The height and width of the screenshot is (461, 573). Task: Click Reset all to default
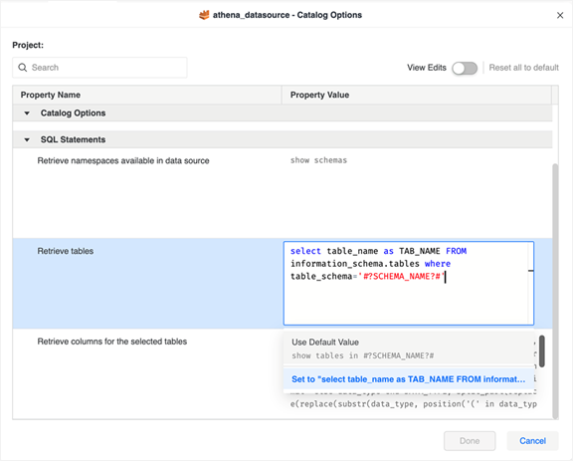[x=523, y=68]
